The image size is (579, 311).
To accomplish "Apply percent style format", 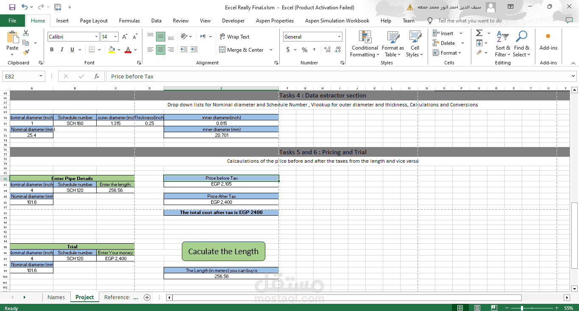I will pos(304,50).
